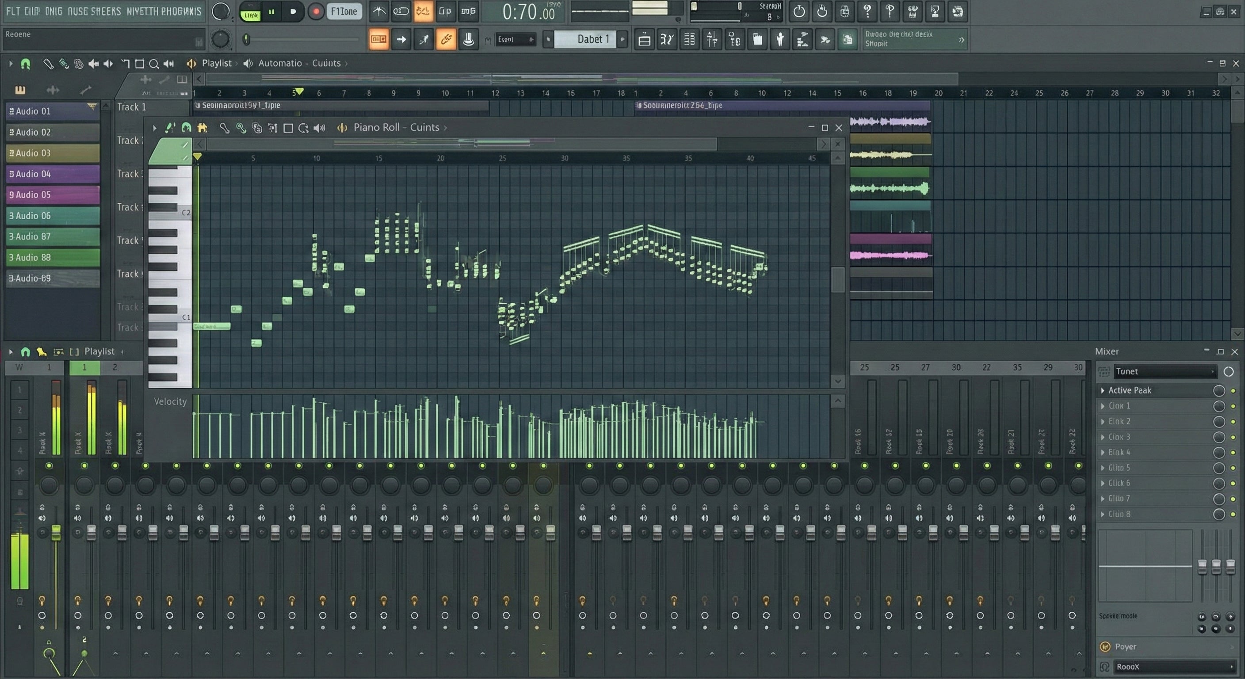Click the F1Tone button
The height and width of the screenshot is (679, 1245).
(x=344, y=11)
